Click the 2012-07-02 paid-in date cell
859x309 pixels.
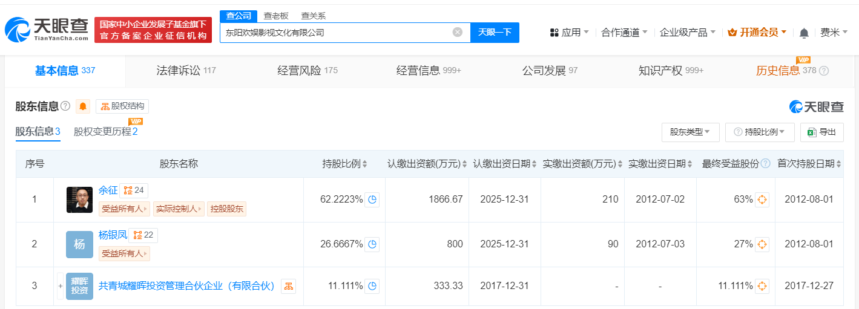coord(660,200)
